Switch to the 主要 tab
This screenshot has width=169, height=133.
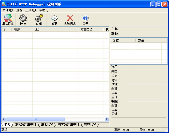7,125
